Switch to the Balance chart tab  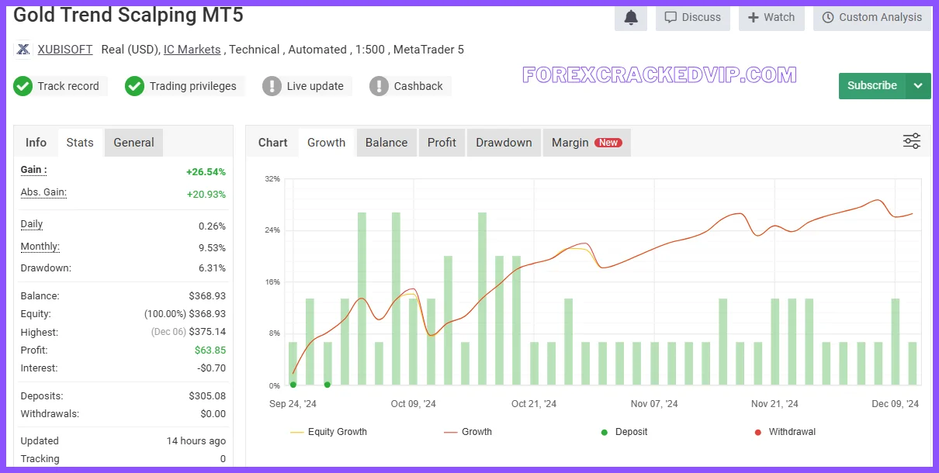(x=386, y=143)
